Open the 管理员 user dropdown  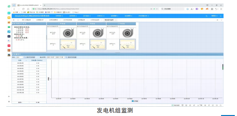click(214, 16)
